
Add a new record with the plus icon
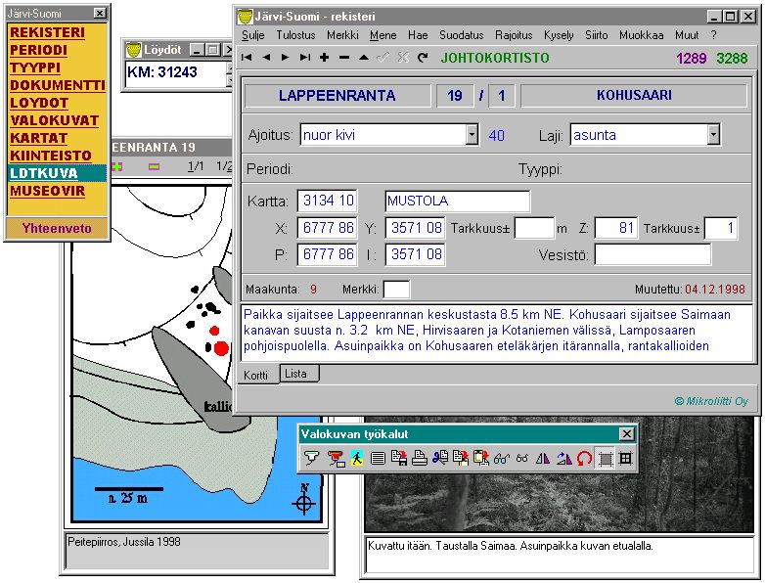(325, 58)
